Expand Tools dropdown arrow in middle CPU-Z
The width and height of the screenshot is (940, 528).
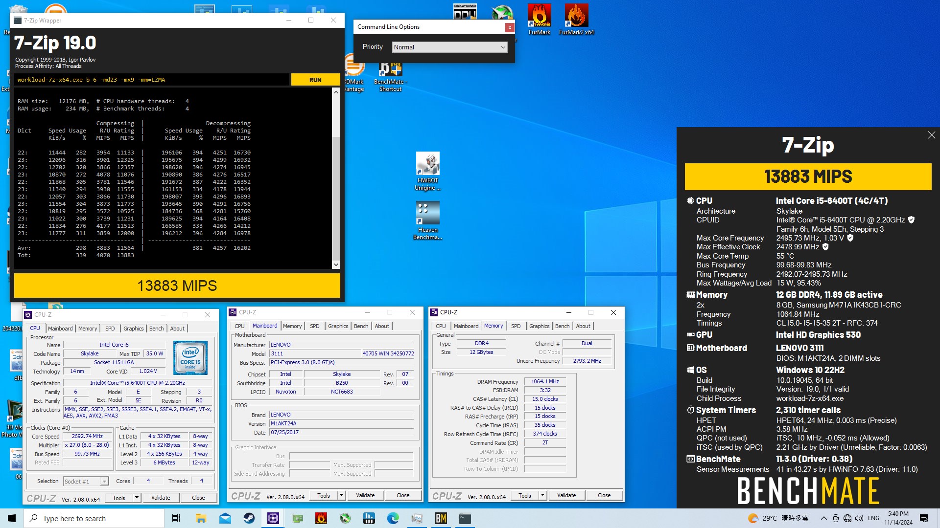pos(341,496)
